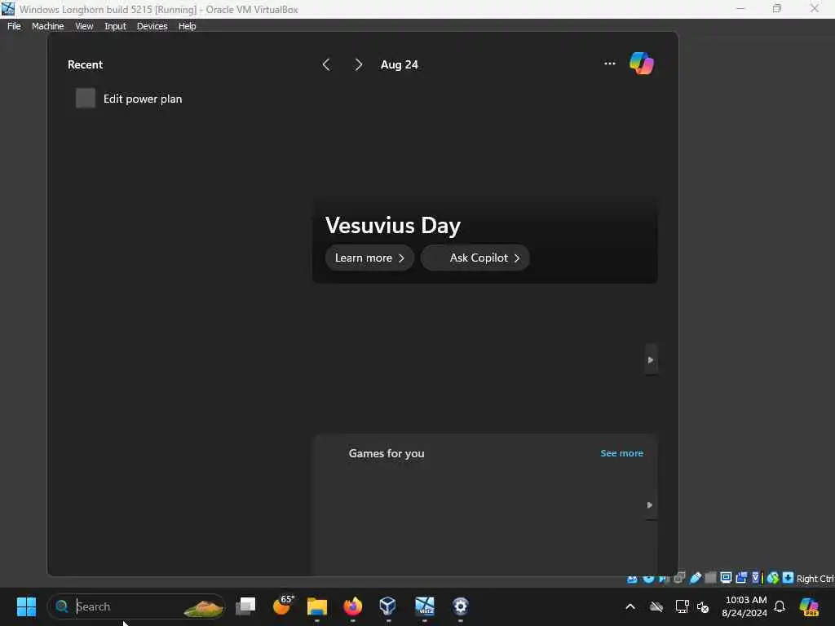Open Copilot preview on the taskbar

pos(809,606)
